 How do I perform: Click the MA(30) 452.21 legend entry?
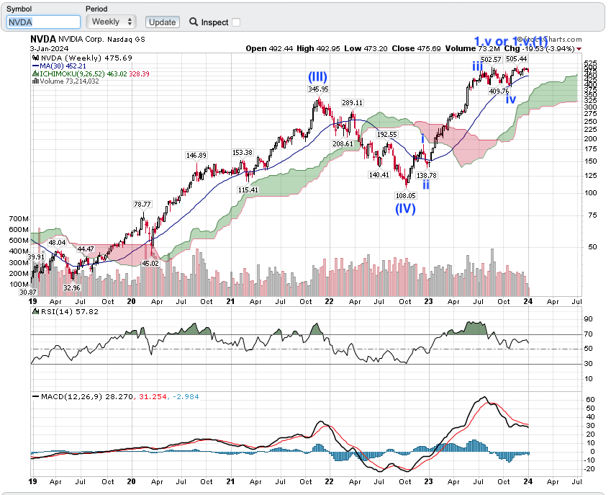click(63, 66)
